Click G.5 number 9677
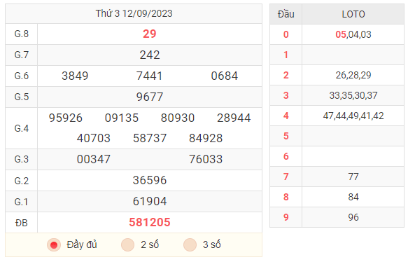 pos(150,97)
